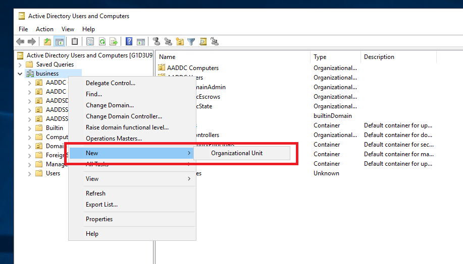
Task: Open Help with the blue question-mark icon
Action: click(x=129, y=41)
